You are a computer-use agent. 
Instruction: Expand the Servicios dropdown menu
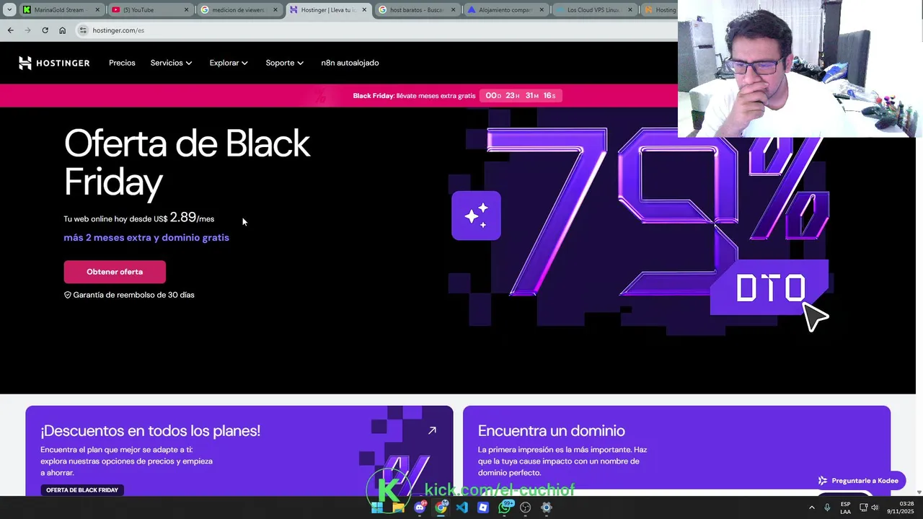coord(171,63)
